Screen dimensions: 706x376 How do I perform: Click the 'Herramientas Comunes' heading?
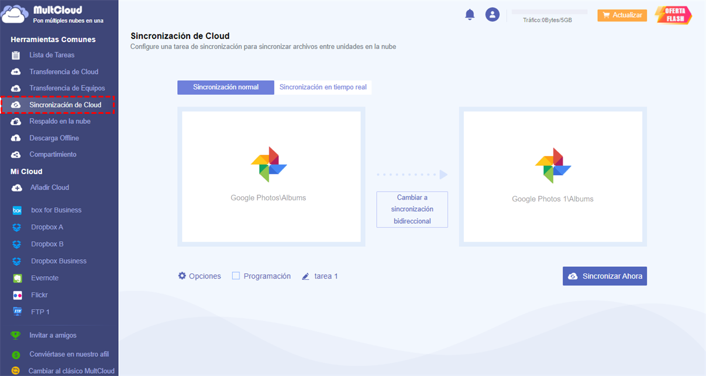click(53, 40)
